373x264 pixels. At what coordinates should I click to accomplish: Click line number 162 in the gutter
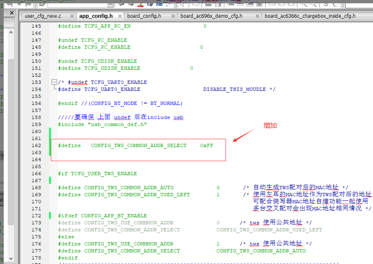point(36,145)
